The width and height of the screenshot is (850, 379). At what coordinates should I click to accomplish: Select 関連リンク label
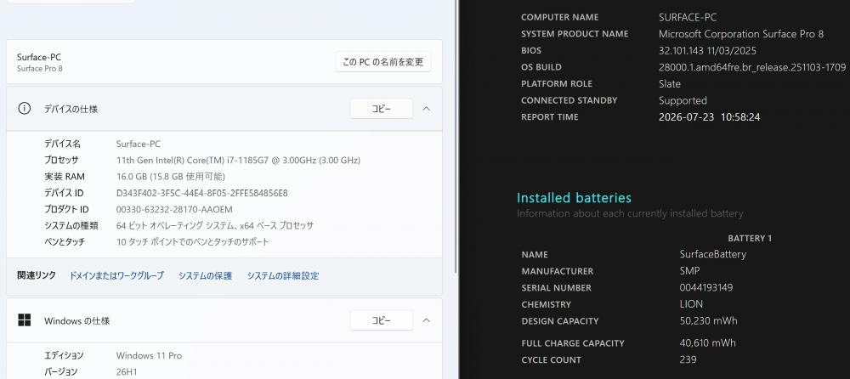(x=37, y=275)
